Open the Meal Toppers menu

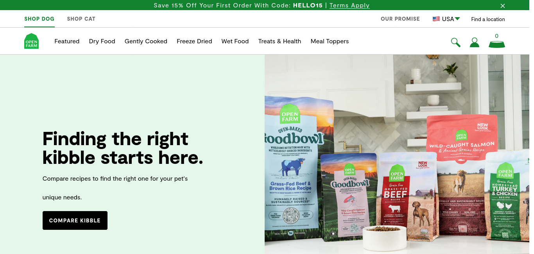pos(330,41)
